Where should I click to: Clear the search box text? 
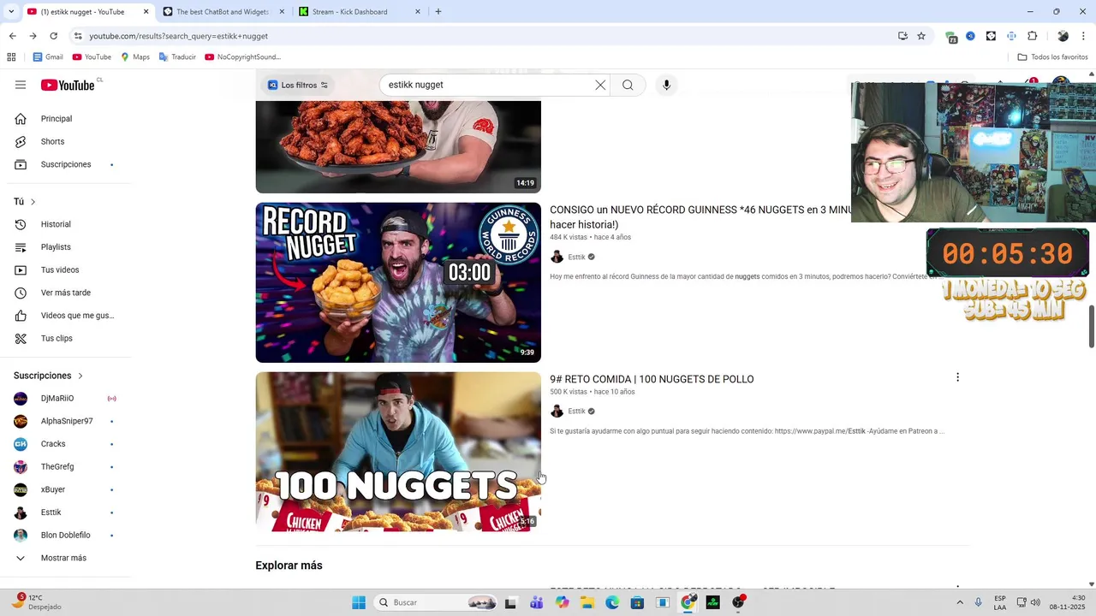(x=600, y=85)
